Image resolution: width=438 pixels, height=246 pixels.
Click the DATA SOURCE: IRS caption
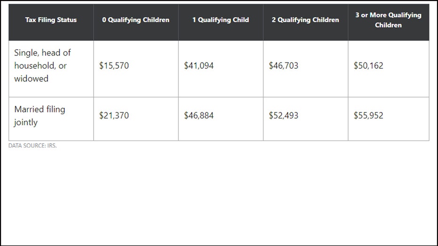[x=32, y=145]
